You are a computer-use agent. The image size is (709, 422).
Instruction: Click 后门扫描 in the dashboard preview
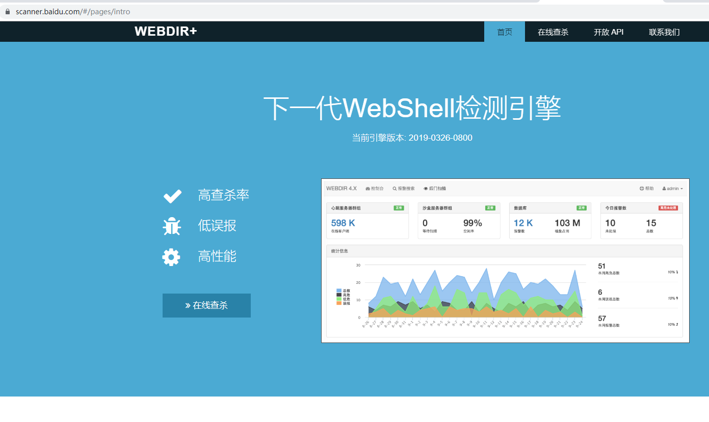point(435,189)
